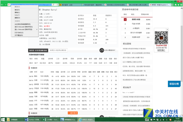Switch to Word Surface 3 document in taskbar
Screen dimensions: 183x122
[33, 119]
